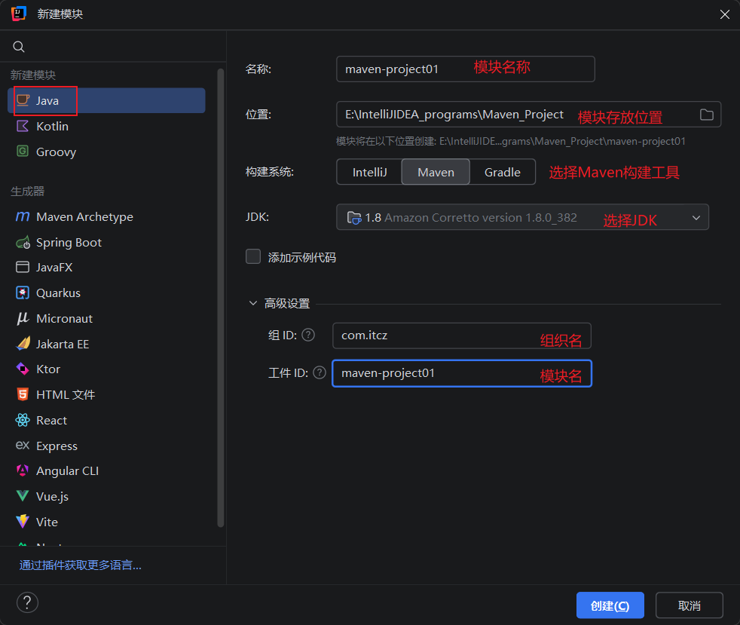Screen dimensions: 740x625
Task: Click the 工件 ID input field
Action: [461, 373]
